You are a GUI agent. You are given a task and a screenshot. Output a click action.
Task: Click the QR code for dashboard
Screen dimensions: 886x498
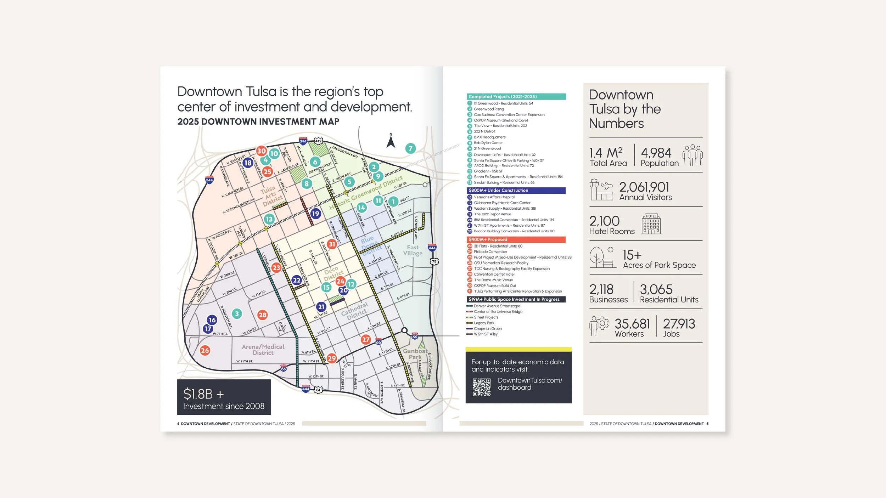[x=482, y=387]
